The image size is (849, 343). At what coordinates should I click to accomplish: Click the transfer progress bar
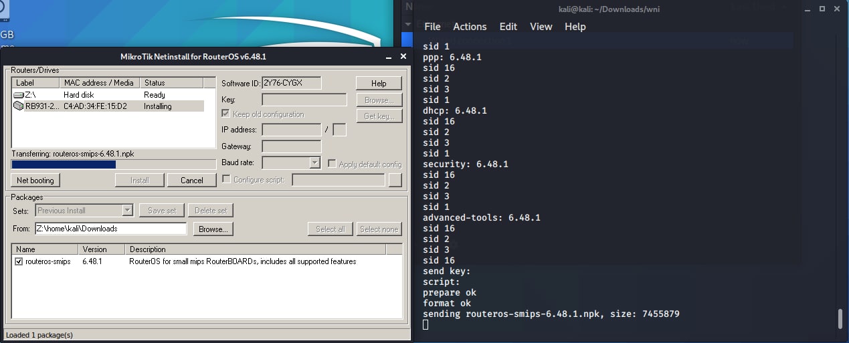pos(114,164)
